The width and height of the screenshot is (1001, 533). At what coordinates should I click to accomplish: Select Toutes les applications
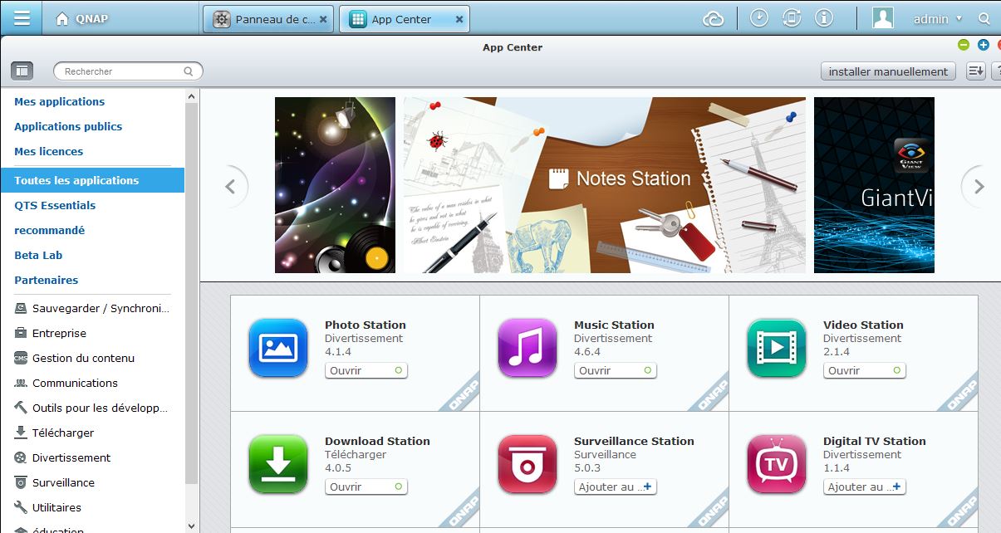tap(92, 180)
